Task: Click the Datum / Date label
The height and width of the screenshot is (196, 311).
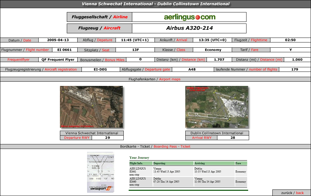Action: pyautogui.click(x=20, y=40)
